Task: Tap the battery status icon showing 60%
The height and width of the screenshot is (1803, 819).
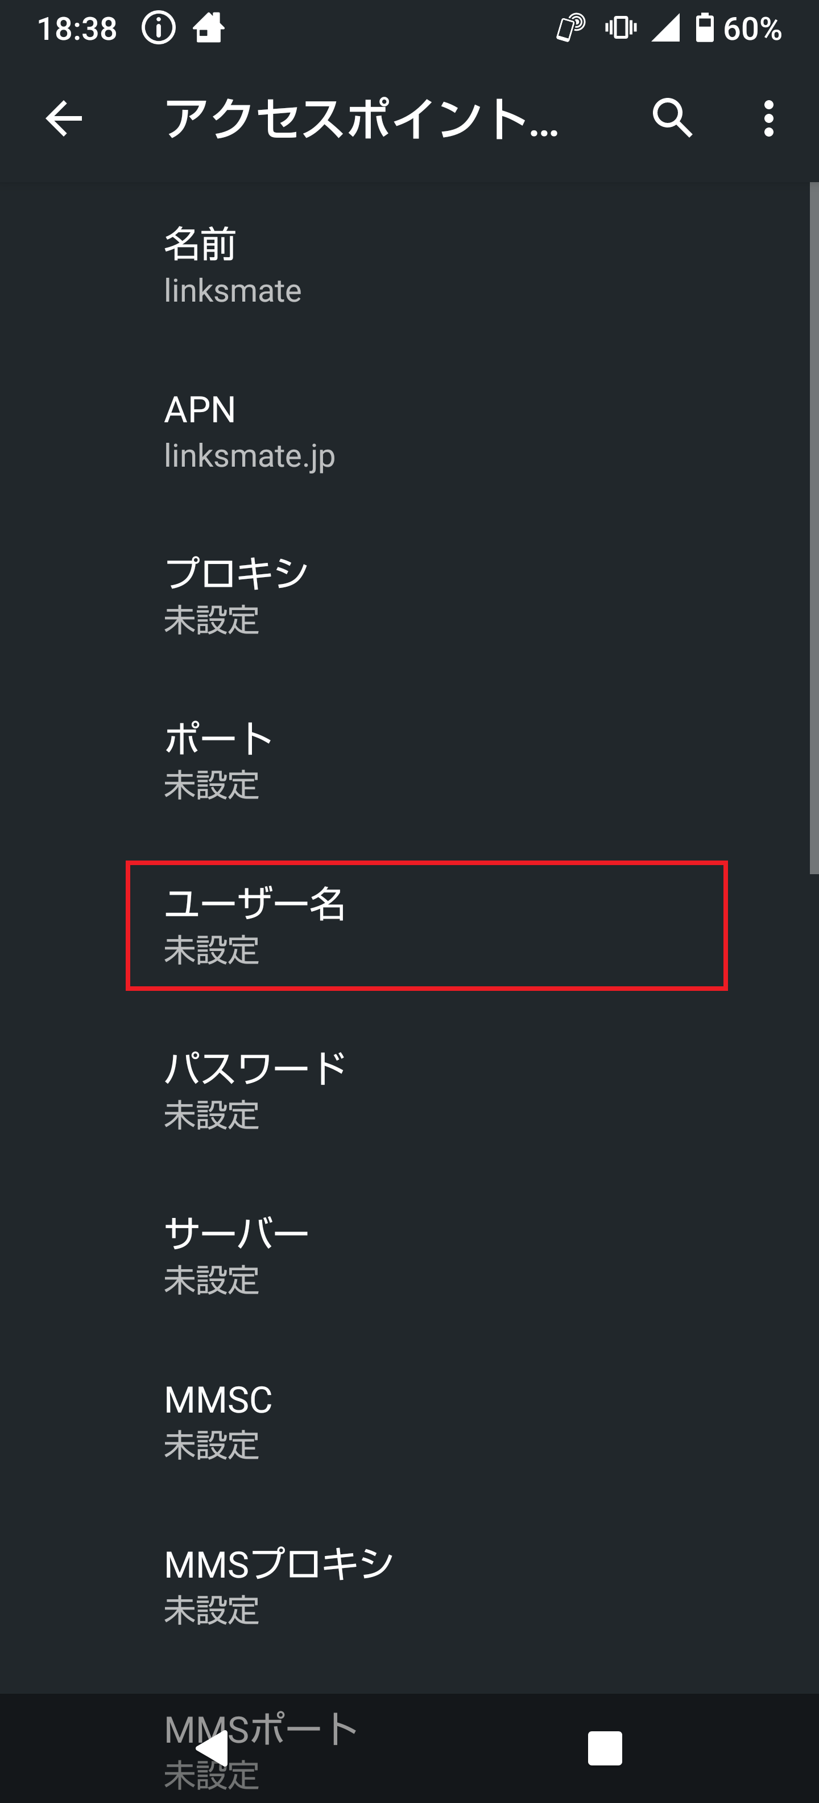Action: coord(703,27)
